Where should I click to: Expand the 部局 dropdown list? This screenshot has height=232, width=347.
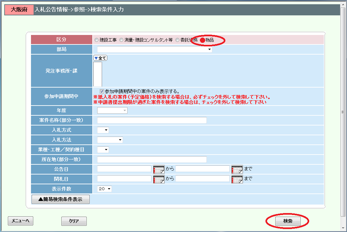(155, 50)
